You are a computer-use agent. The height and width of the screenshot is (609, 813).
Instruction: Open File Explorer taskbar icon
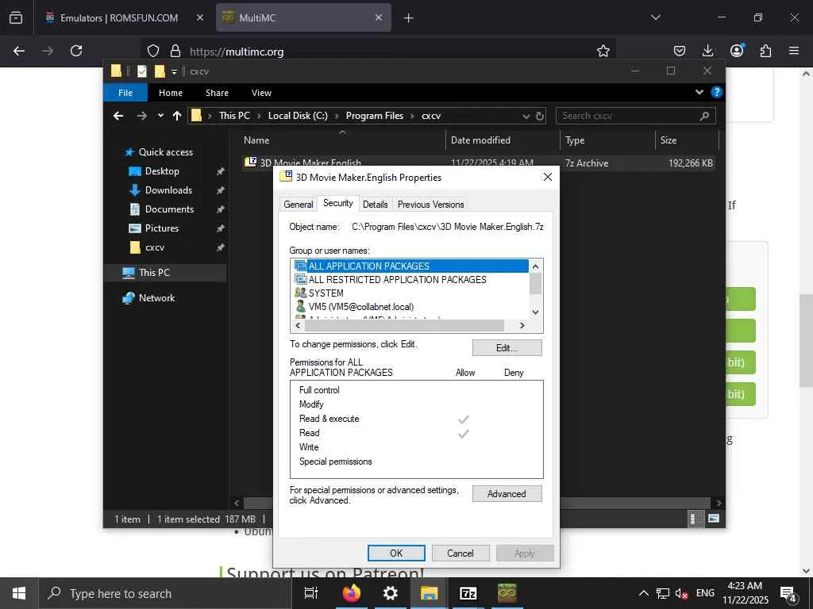[429, 593]
